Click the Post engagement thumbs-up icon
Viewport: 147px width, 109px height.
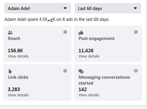click(81, 33)
